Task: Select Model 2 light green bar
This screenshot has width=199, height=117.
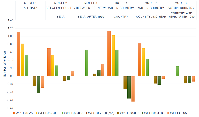Action: 57,71
